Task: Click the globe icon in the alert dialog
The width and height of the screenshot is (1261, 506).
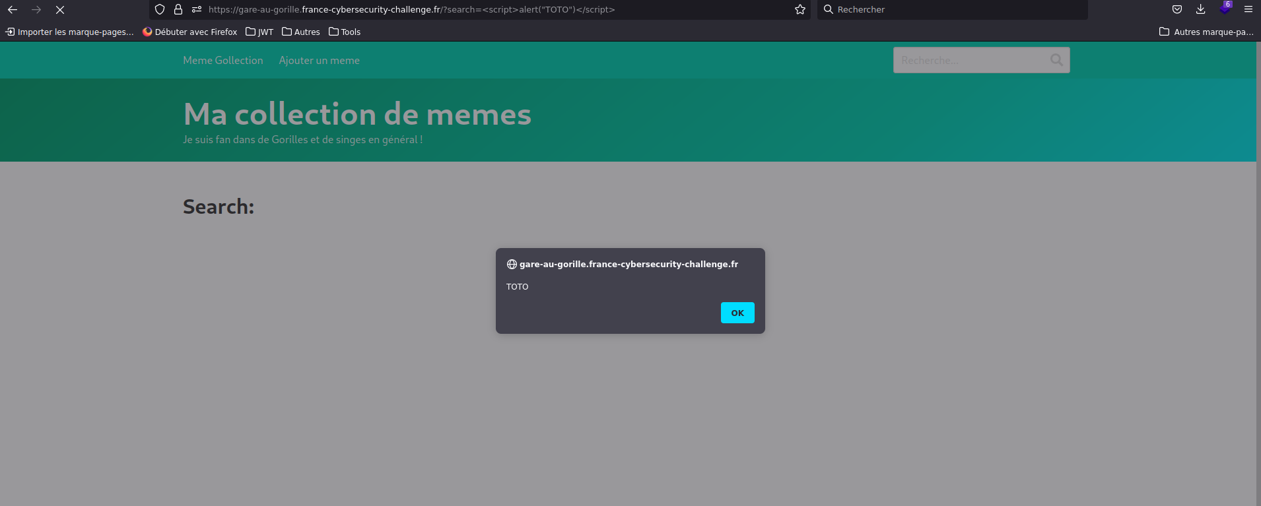Action: (512, 265)
